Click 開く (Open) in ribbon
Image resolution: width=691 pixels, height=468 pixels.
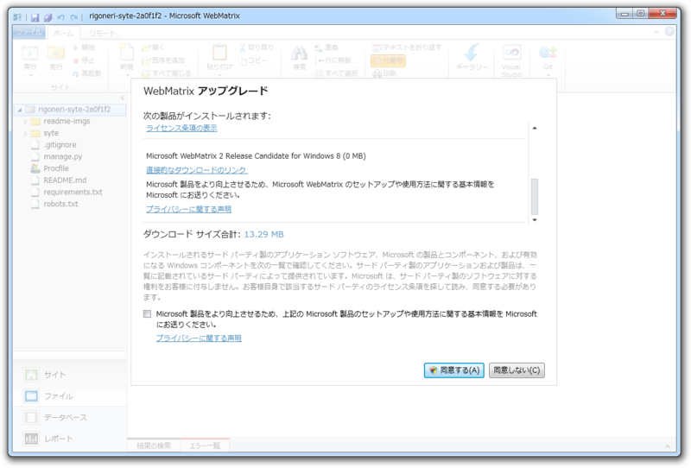coord(153,47)
